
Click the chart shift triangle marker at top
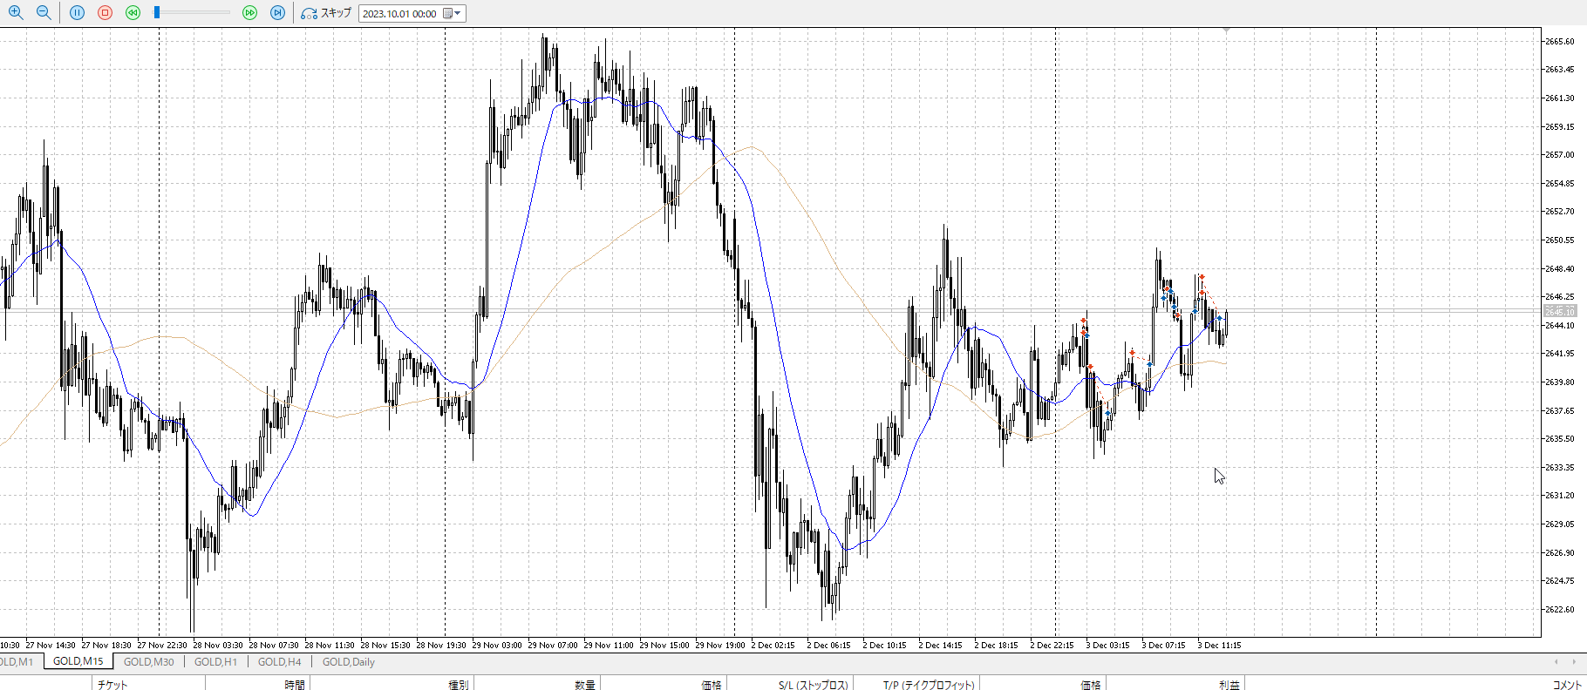1226,30
